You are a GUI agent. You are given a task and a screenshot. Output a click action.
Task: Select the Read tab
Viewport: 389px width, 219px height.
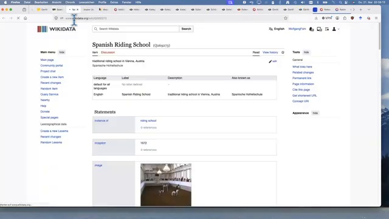point(256,52)
